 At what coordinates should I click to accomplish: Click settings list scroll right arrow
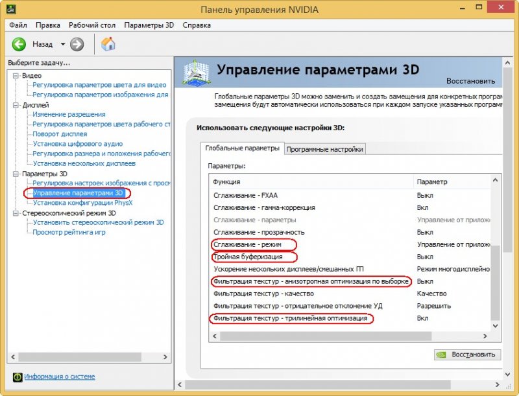point(485,336)
